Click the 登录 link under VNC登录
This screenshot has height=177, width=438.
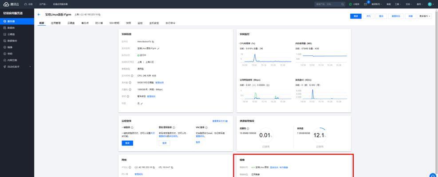198,142
